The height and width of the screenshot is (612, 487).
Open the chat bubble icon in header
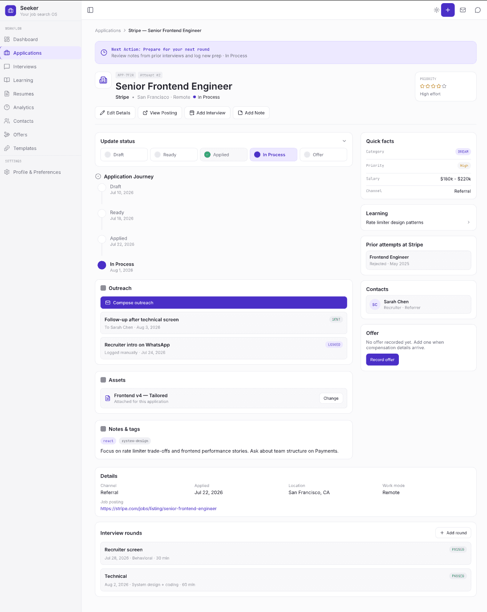click(x=478, y=10)
